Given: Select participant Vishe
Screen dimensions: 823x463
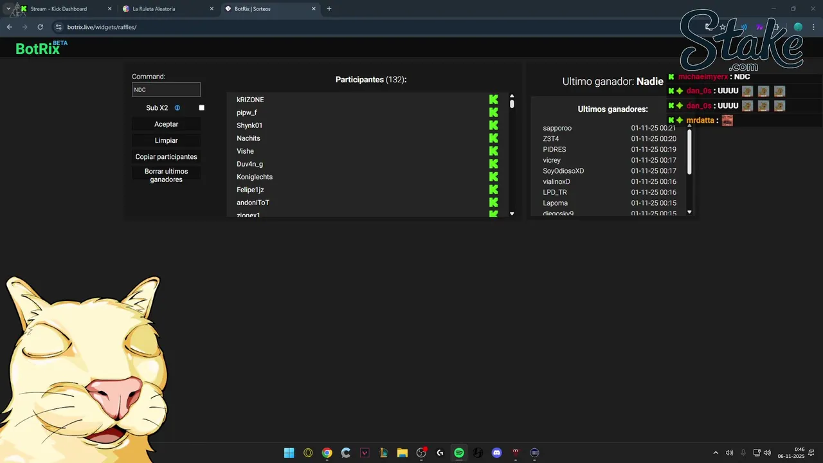Looking at the screenshot, I should coord(245,151).
